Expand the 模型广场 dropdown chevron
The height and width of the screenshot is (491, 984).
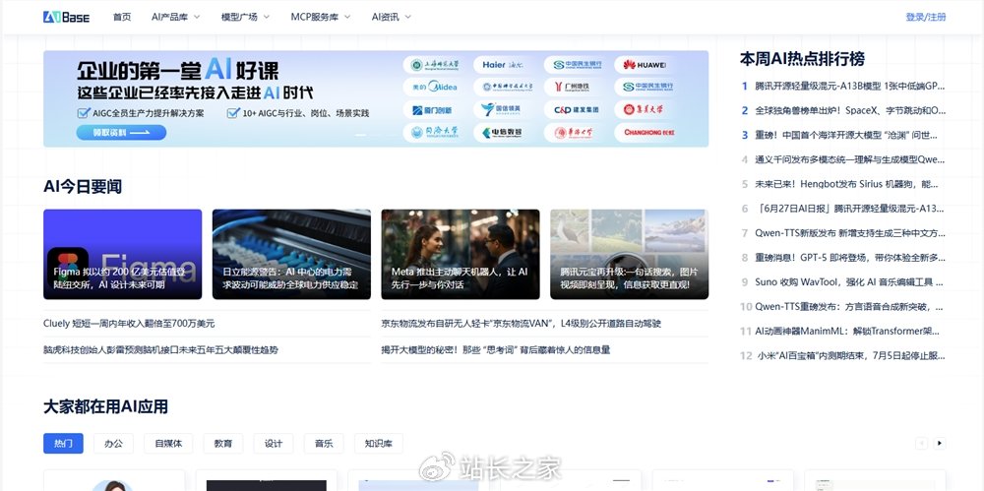(x=266, y=17)
